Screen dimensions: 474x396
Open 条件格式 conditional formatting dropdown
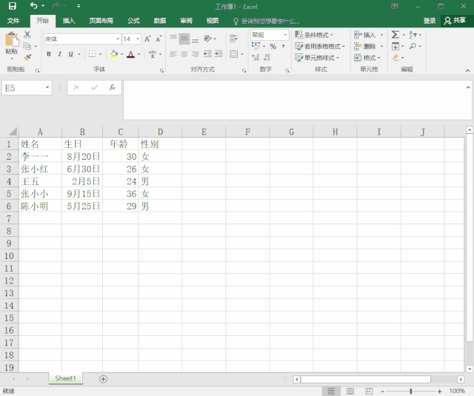[314, 35]
